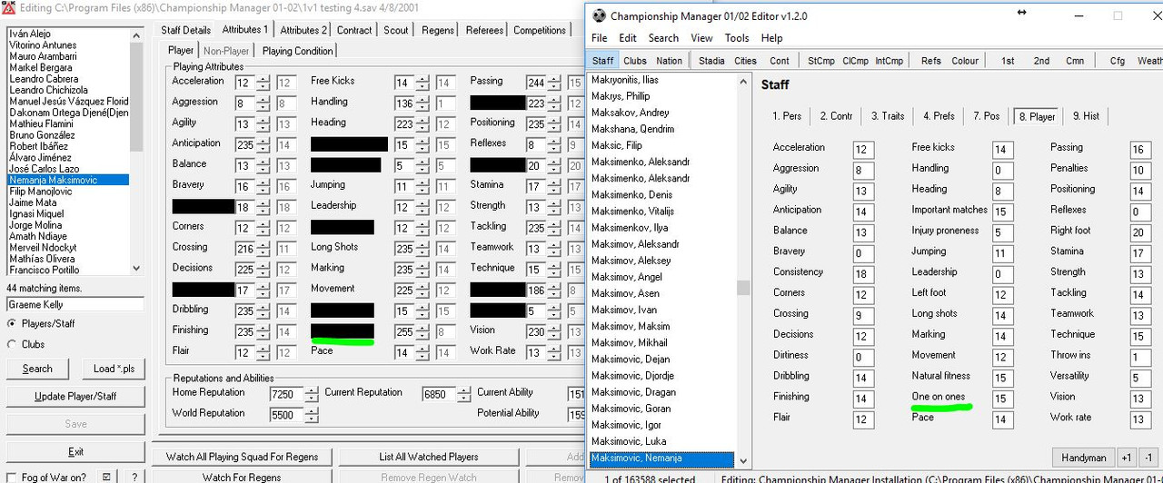Click the Current Reputation stepper arrows

point(464,394)
